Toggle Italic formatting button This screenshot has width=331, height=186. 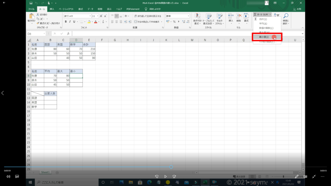point(70,22)
